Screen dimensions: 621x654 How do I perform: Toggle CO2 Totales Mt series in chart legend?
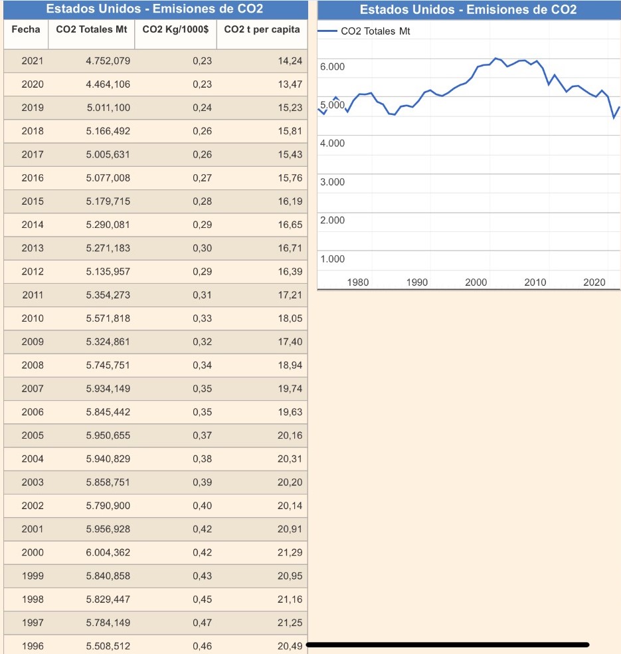(x=375, y=31)
